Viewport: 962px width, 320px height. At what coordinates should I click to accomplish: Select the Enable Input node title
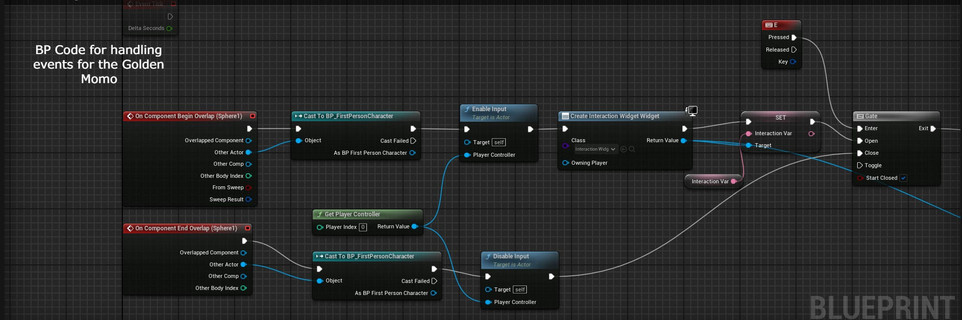pyautogui.click(x=489, y=109)
